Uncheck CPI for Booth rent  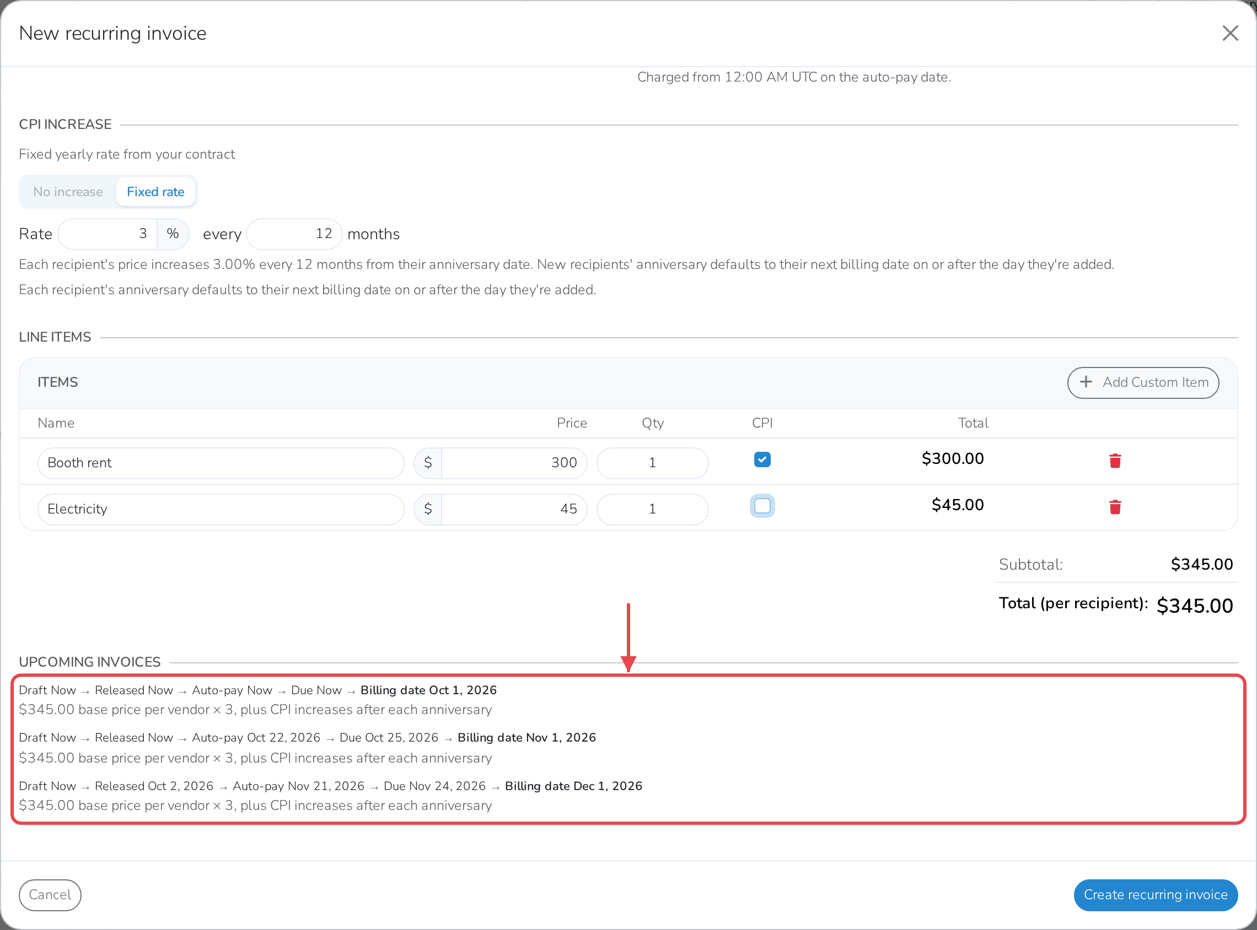762,460
